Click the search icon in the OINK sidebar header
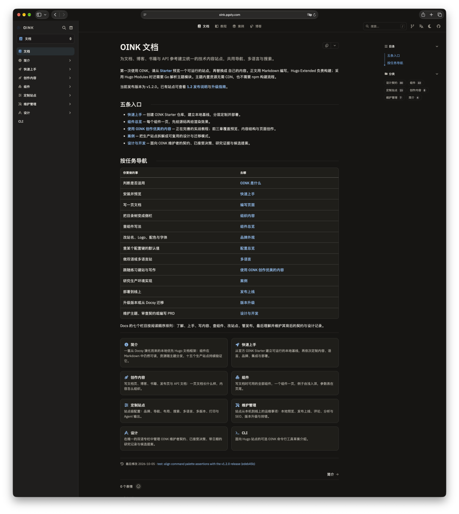Viewport: 459px width, 514px height. click(x=64, y=28)
